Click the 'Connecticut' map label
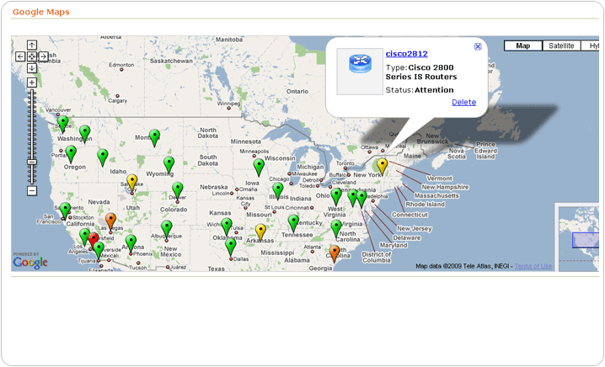Screen dimensions: 605x367 410,215
